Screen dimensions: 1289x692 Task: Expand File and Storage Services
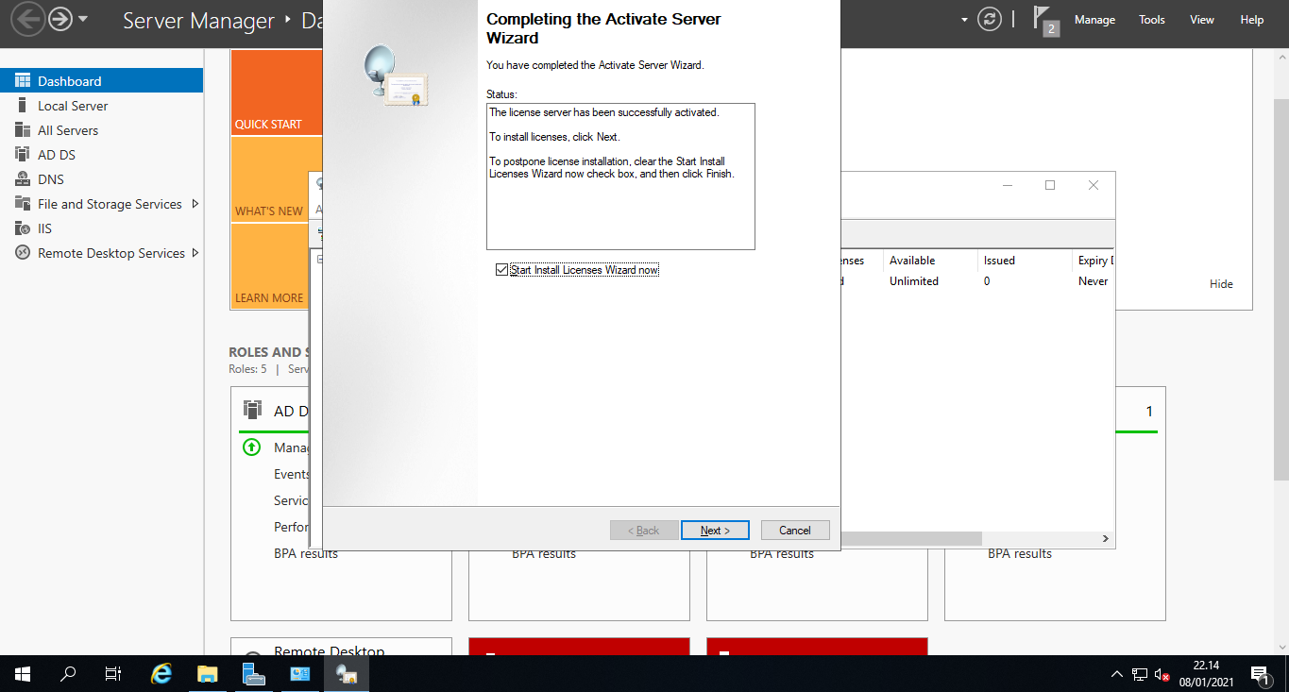click(197, 203)
